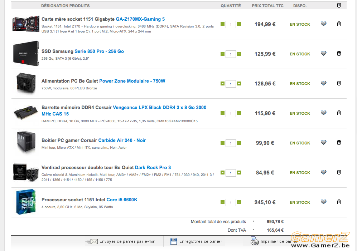Decrease Carbide Air 240 quantity
The image size is (357, 251).
[x=222, y=143]
